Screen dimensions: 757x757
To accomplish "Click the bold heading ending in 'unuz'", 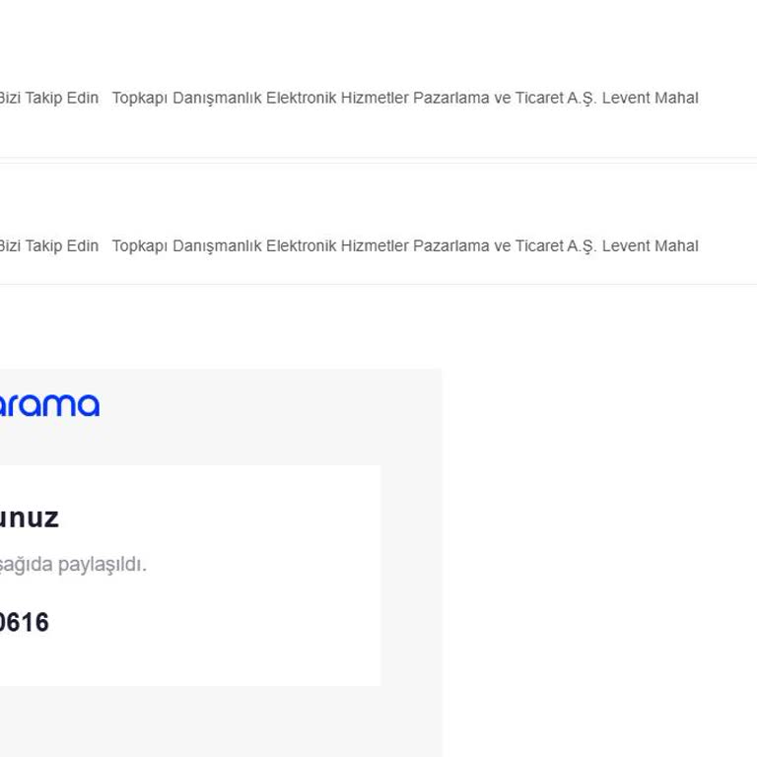I will point(29,517).
